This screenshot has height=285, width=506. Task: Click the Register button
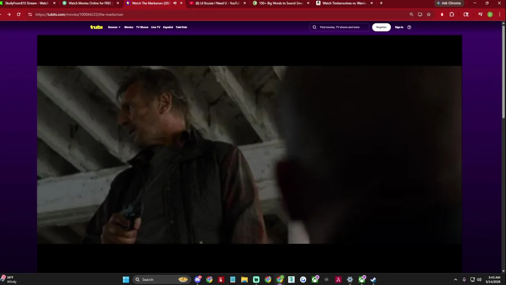[381, 27]
